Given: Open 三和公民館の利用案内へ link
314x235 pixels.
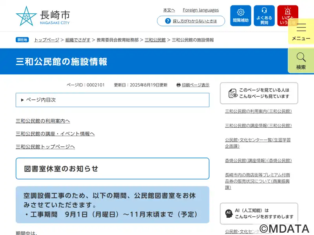Looking at the screenshot, I should click(x=43, y=121).
